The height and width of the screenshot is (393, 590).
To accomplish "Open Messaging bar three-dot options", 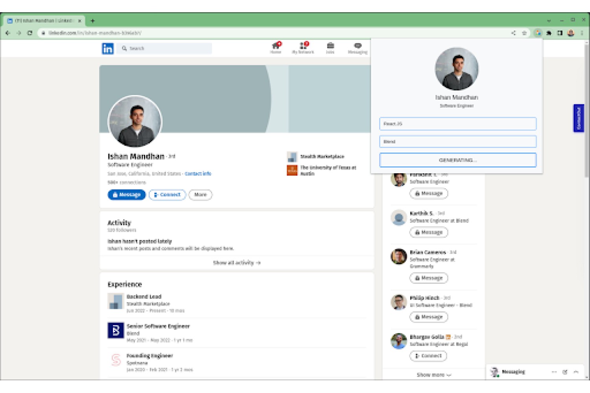I will [x=554, y=372].
